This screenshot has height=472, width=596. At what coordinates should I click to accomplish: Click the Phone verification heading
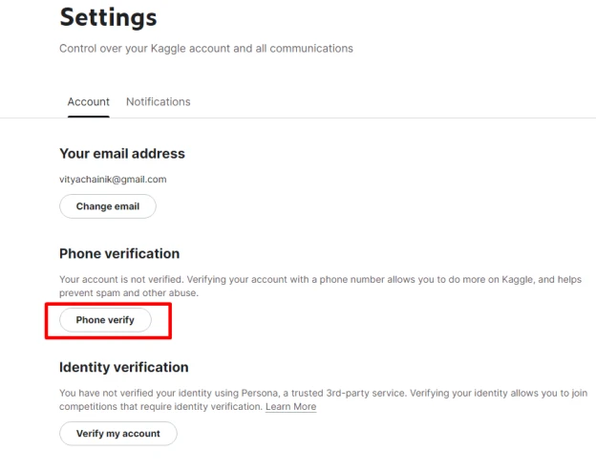[x=119, y=254]
